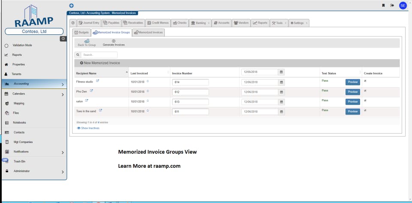Screen dimensions: 412x203
Task: Toggle Create Invoice checkbox for salon
Action: point(365,100)
